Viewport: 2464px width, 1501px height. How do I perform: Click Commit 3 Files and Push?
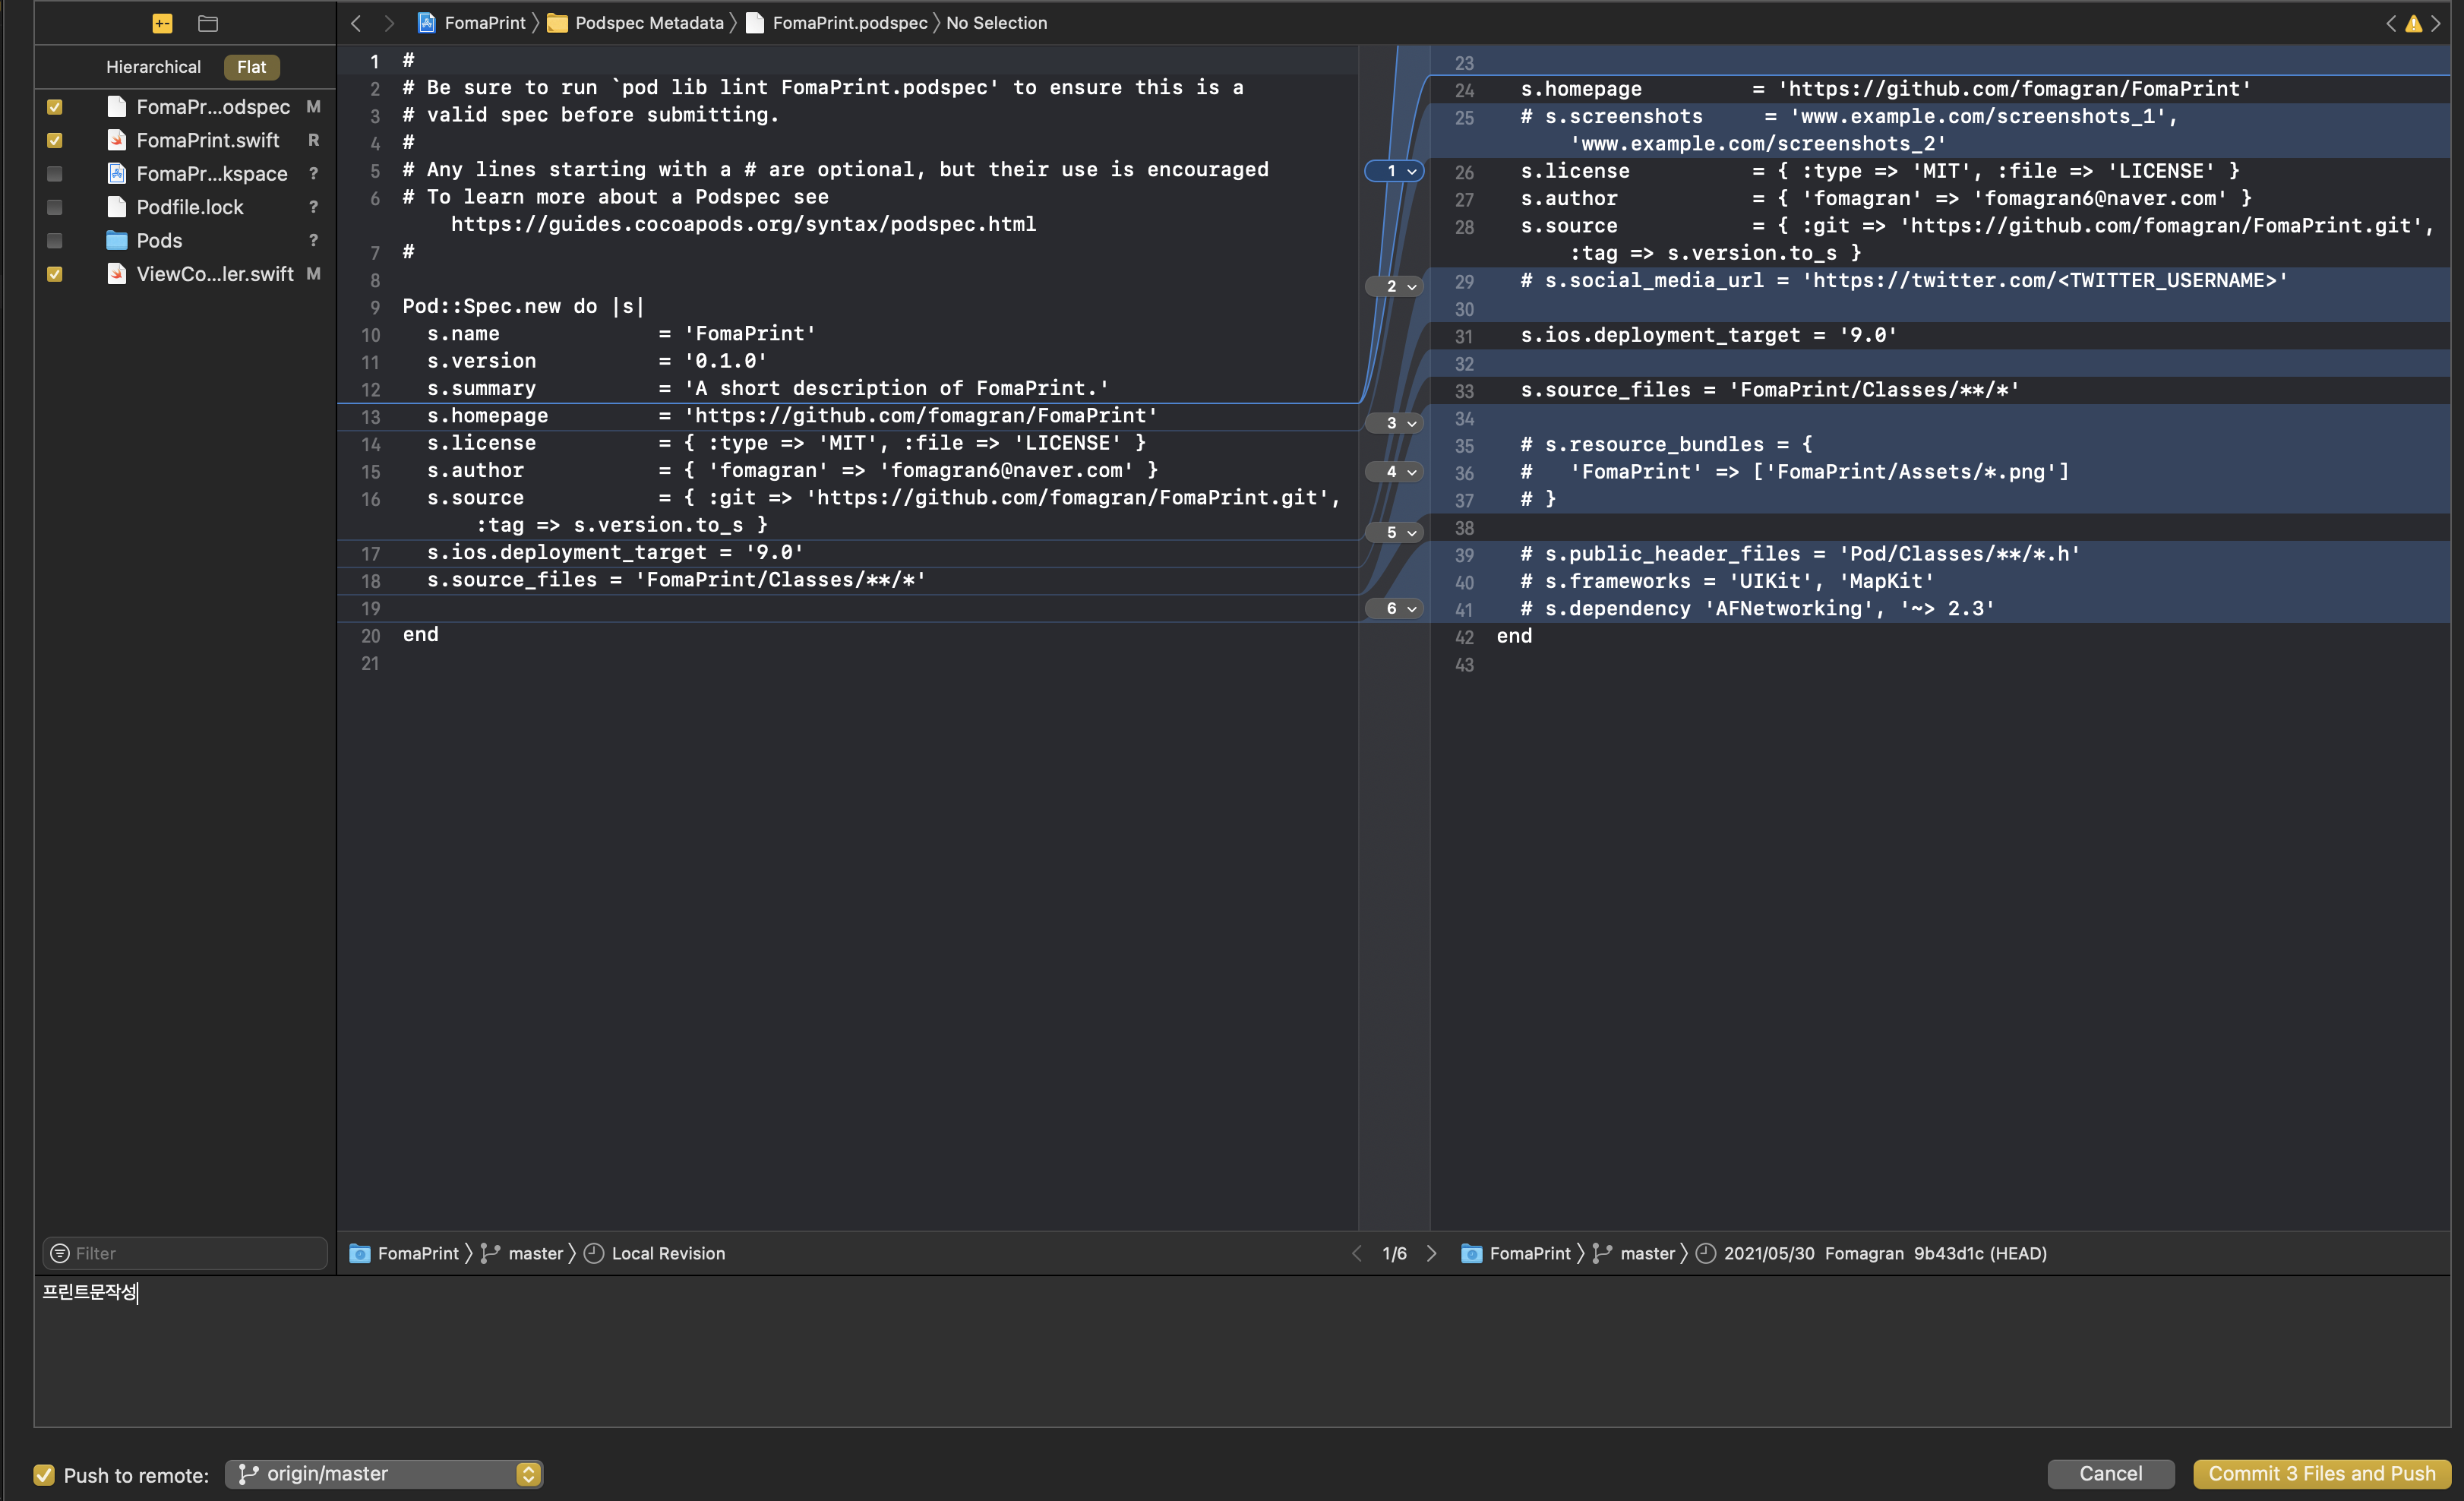[x=2321, y=1473]
